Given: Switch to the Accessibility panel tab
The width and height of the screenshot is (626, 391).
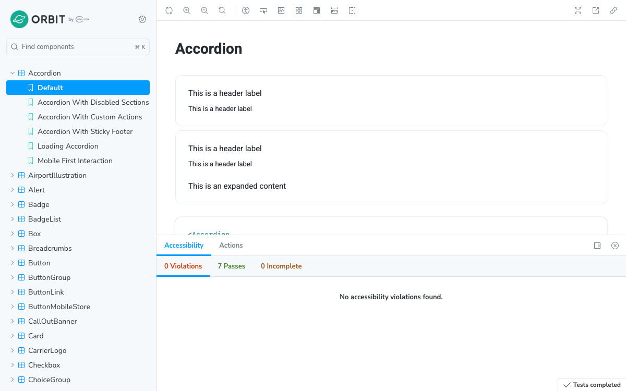Looking at the screenshot, I should (x=184, y=246).
